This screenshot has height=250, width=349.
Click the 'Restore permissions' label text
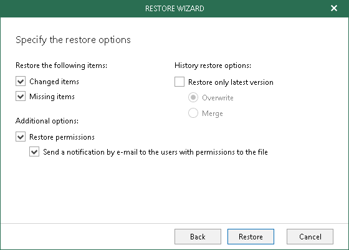pyautogui.click(x=62, y=137)
